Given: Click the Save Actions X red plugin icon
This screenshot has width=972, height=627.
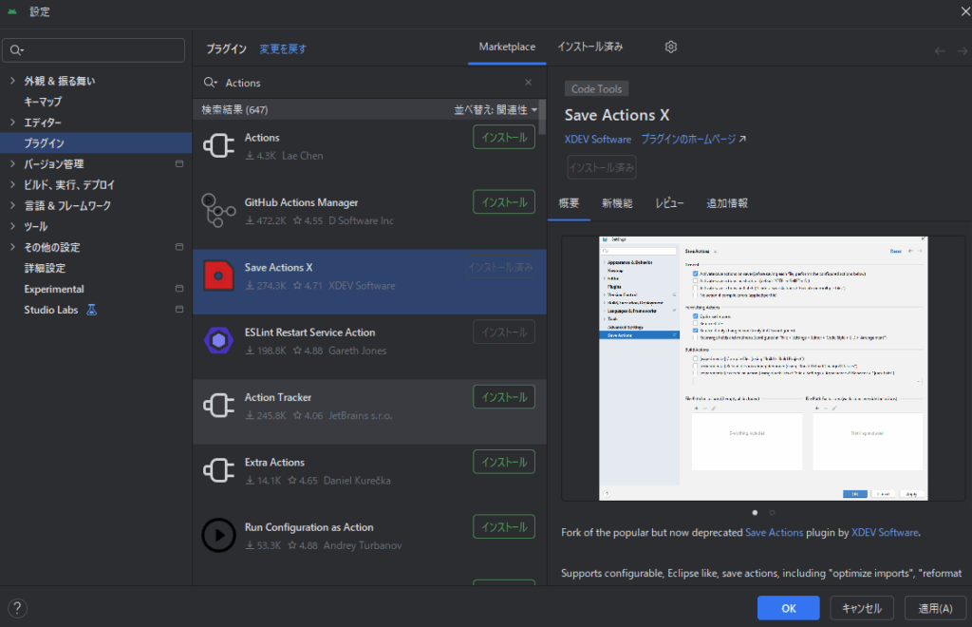Looking at the screenshot, I should click(x=218, y=275).
